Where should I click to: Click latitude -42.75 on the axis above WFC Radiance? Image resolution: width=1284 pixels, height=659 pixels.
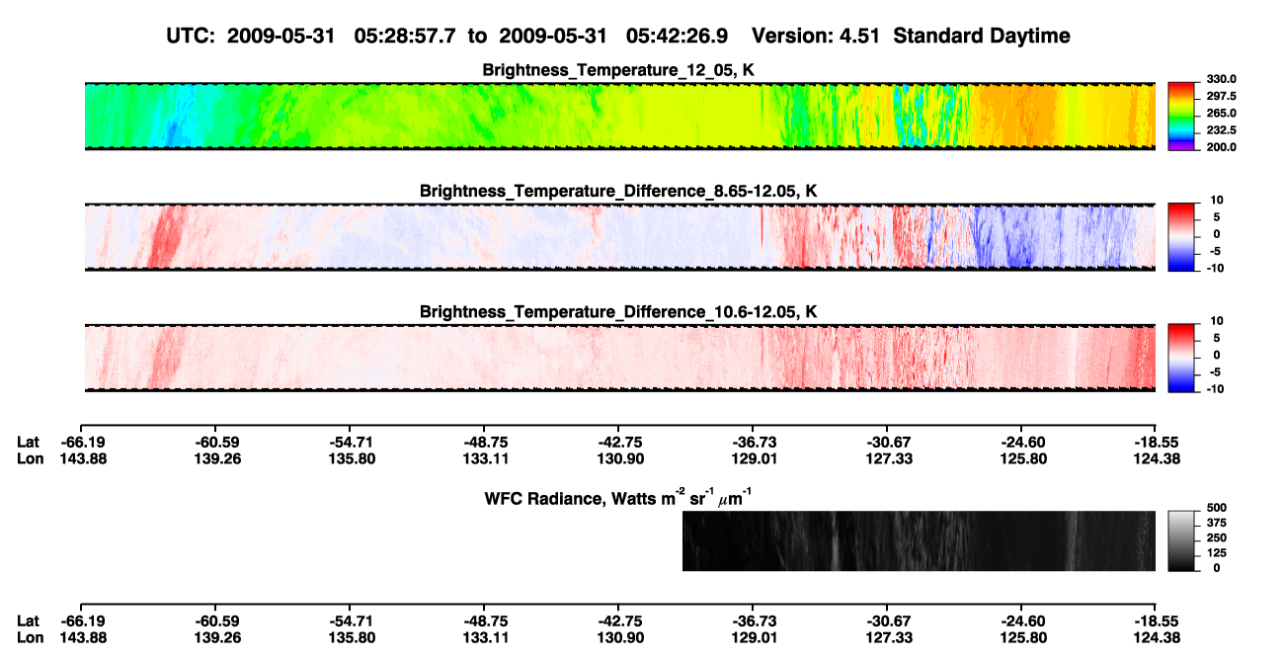pos(619,443)
